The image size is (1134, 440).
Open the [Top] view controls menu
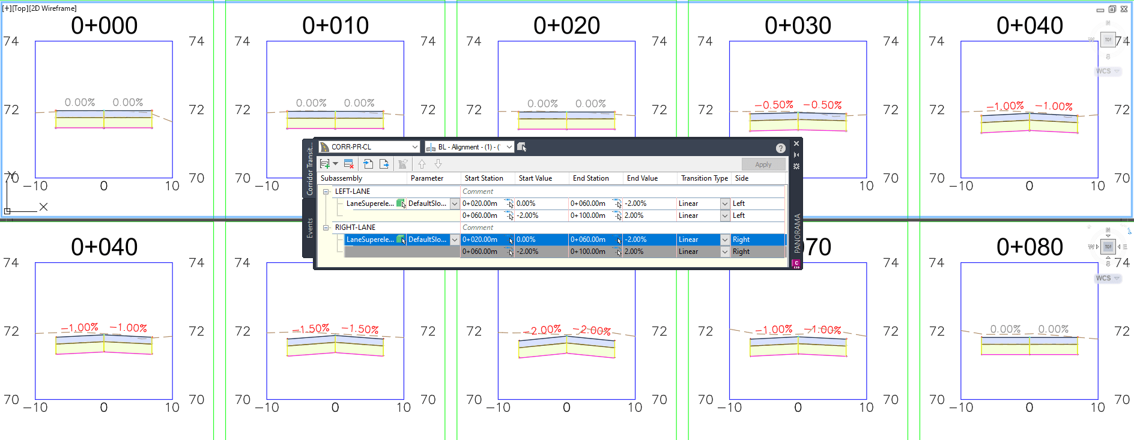pyautogui.click(x=20, y=8)
